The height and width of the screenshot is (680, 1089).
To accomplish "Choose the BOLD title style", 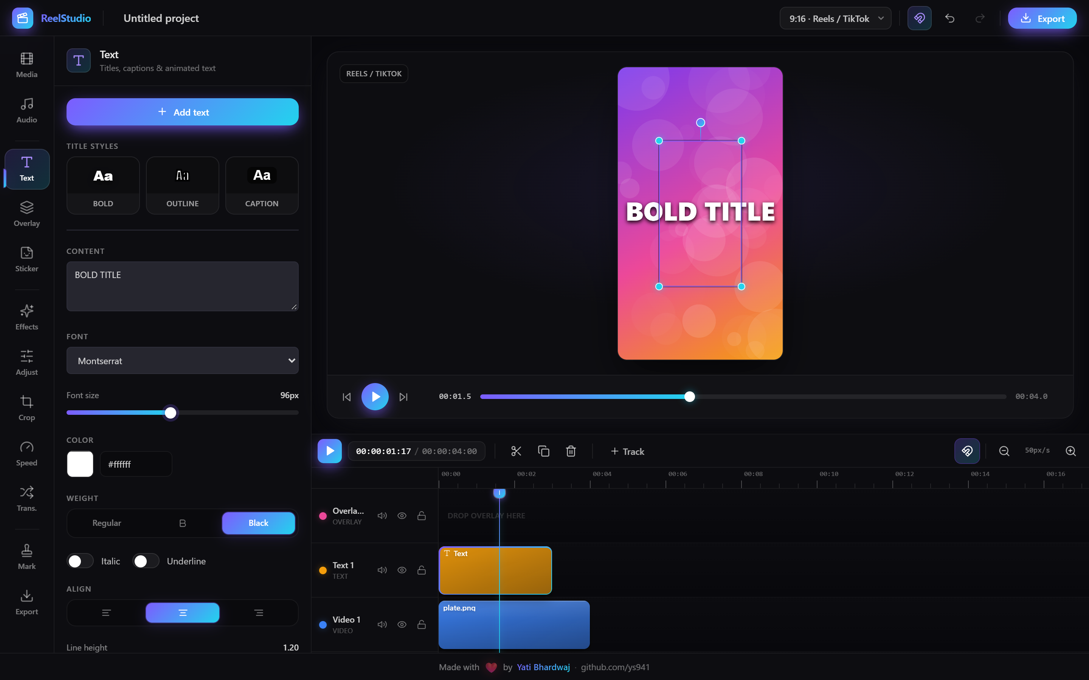I will click(x=103, y=185).
